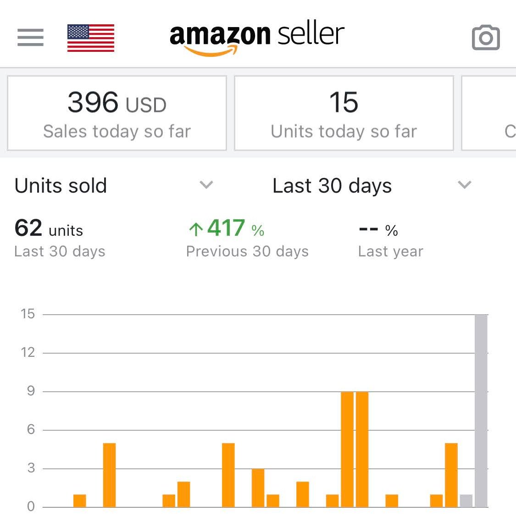Tap the Last year percentage comparison
The width and height of the screenshot is (516, 516).
point(391,237)
